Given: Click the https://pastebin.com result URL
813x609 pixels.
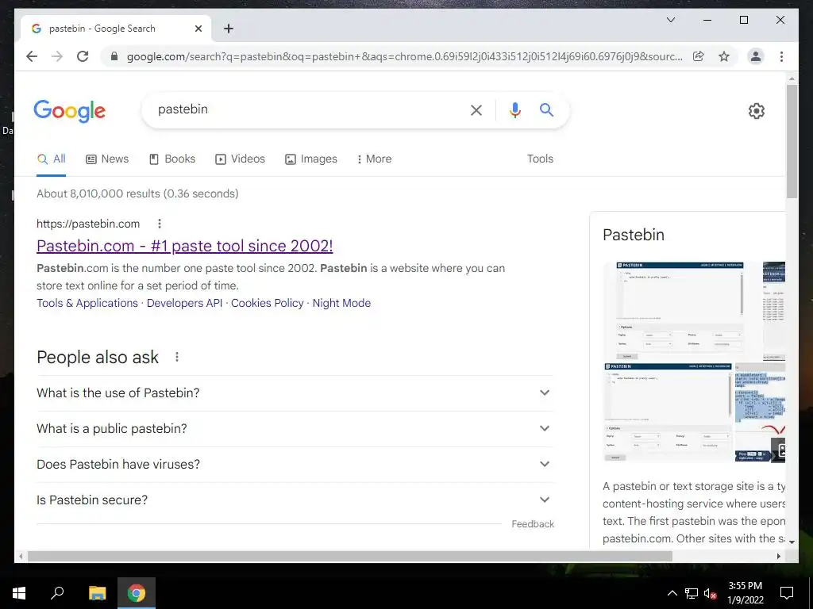Looking at the screenshot, I should [x=88, y=224].
